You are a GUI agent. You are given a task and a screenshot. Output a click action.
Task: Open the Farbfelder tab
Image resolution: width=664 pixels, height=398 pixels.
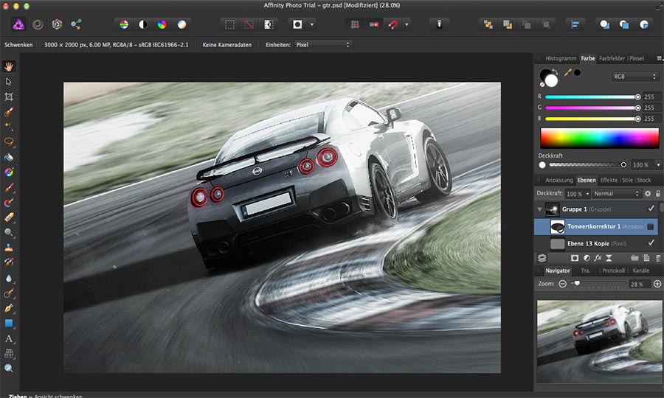click(612, 58)
